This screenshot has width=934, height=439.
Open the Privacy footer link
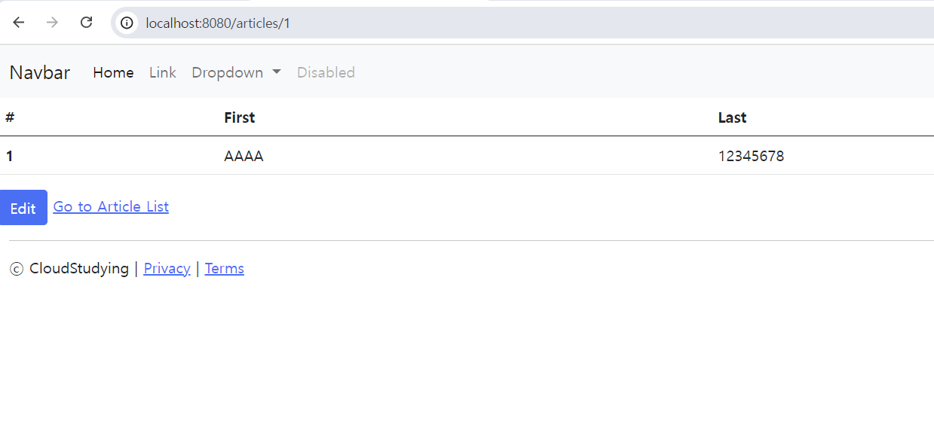coord(167,268)
